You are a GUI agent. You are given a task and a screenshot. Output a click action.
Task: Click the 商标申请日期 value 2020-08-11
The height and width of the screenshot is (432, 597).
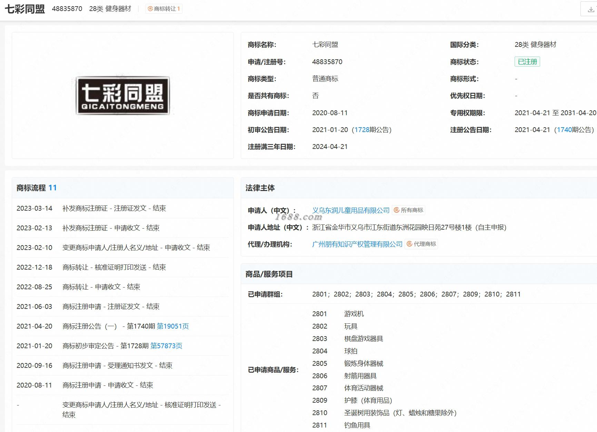(330, 113)
